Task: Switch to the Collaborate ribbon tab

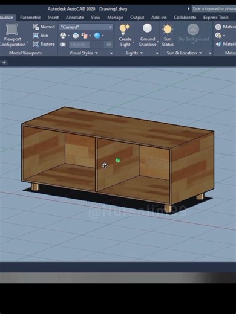Action: 185,18
